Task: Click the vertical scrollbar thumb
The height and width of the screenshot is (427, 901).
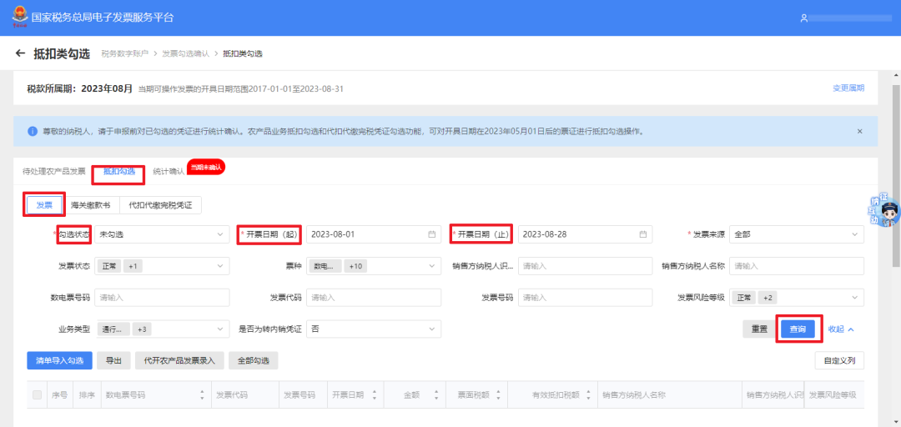Action: (896, 175)
